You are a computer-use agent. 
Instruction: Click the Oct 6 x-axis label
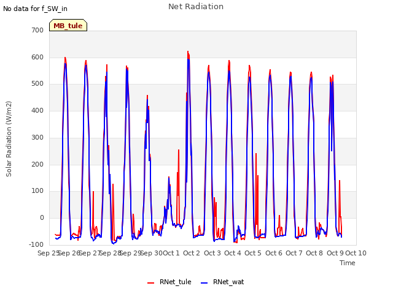[x=274, y=253]
